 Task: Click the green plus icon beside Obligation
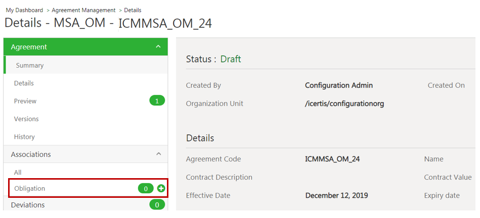pyautogui.click(x=161, y=188)
